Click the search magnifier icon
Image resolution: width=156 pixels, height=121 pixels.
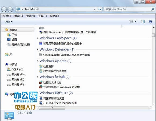(x=153, y=9)
